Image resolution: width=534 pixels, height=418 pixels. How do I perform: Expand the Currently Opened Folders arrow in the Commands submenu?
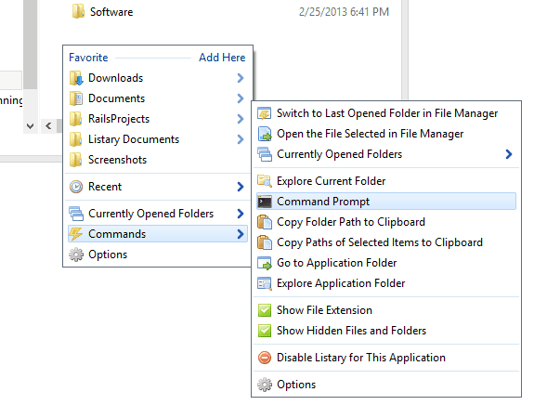click(509, 154)
